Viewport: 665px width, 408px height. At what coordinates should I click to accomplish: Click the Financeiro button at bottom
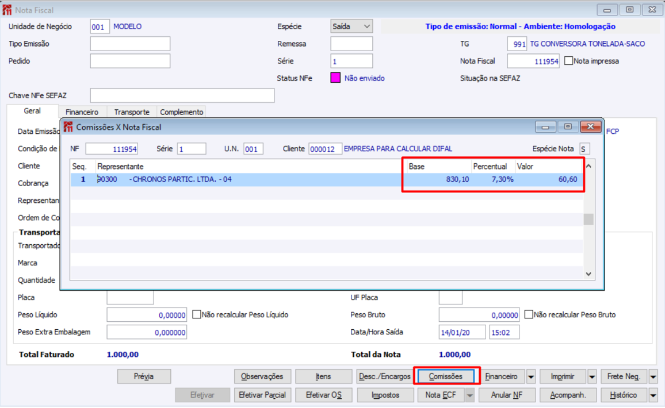(x=502, y=376)
